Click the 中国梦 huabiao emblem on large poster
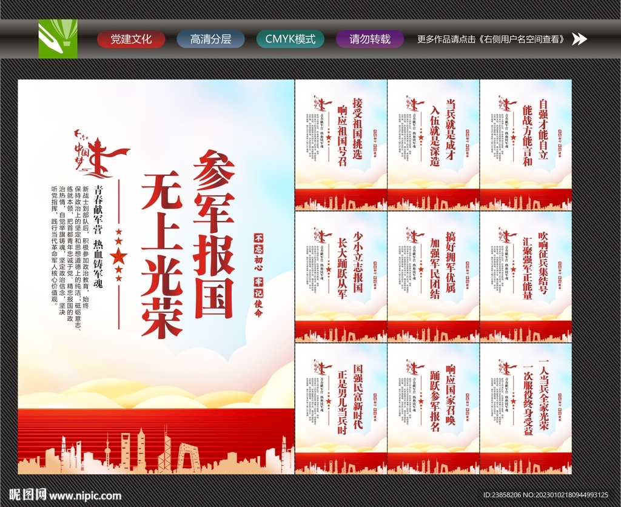 coord(102,153)
